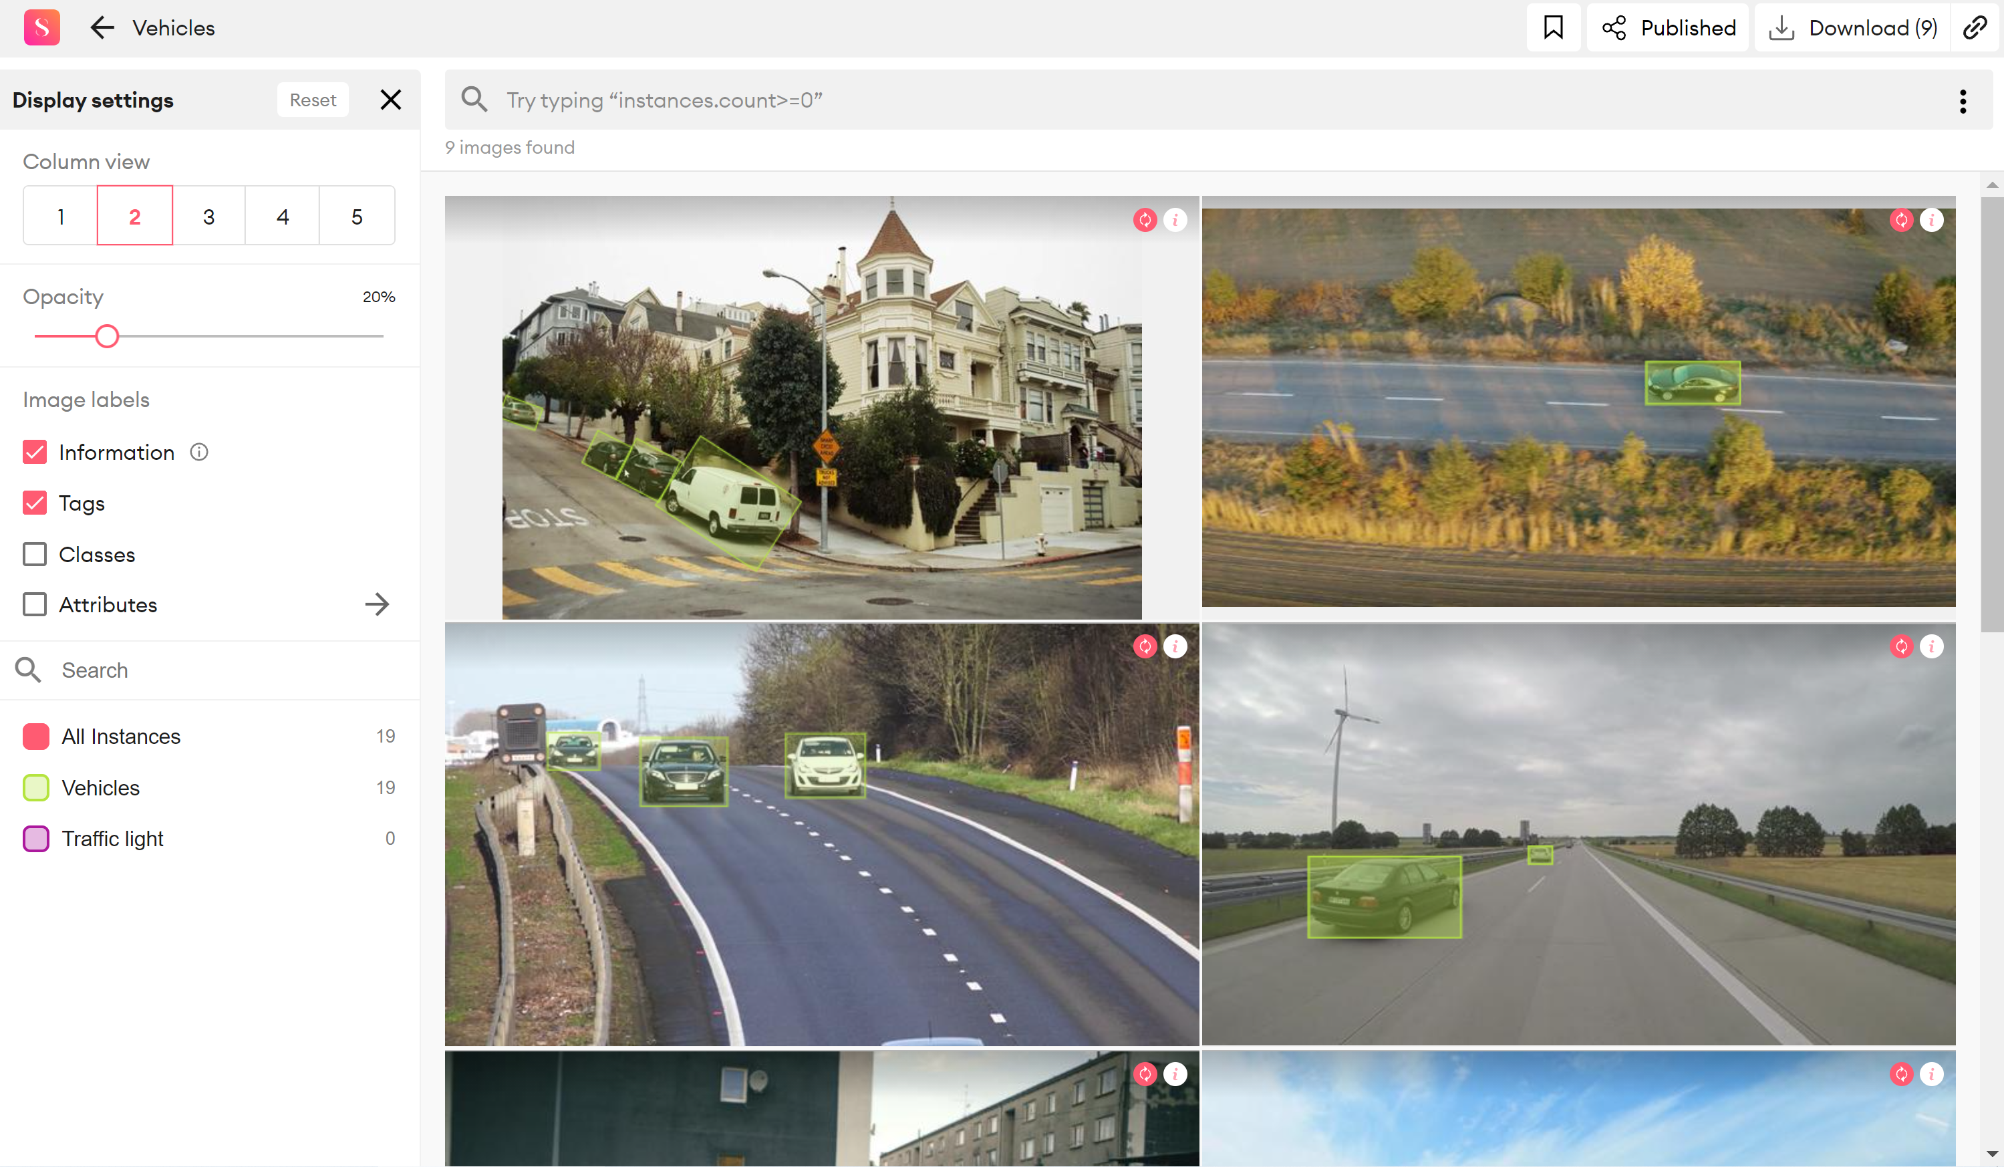
Task: Click the Vehicles dataset title
Action: (x=173, y=28)
